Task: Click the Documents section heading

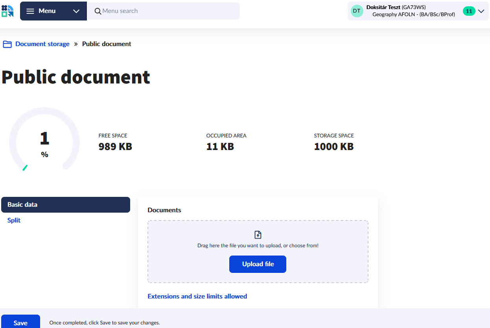Action: coord(164,210)
